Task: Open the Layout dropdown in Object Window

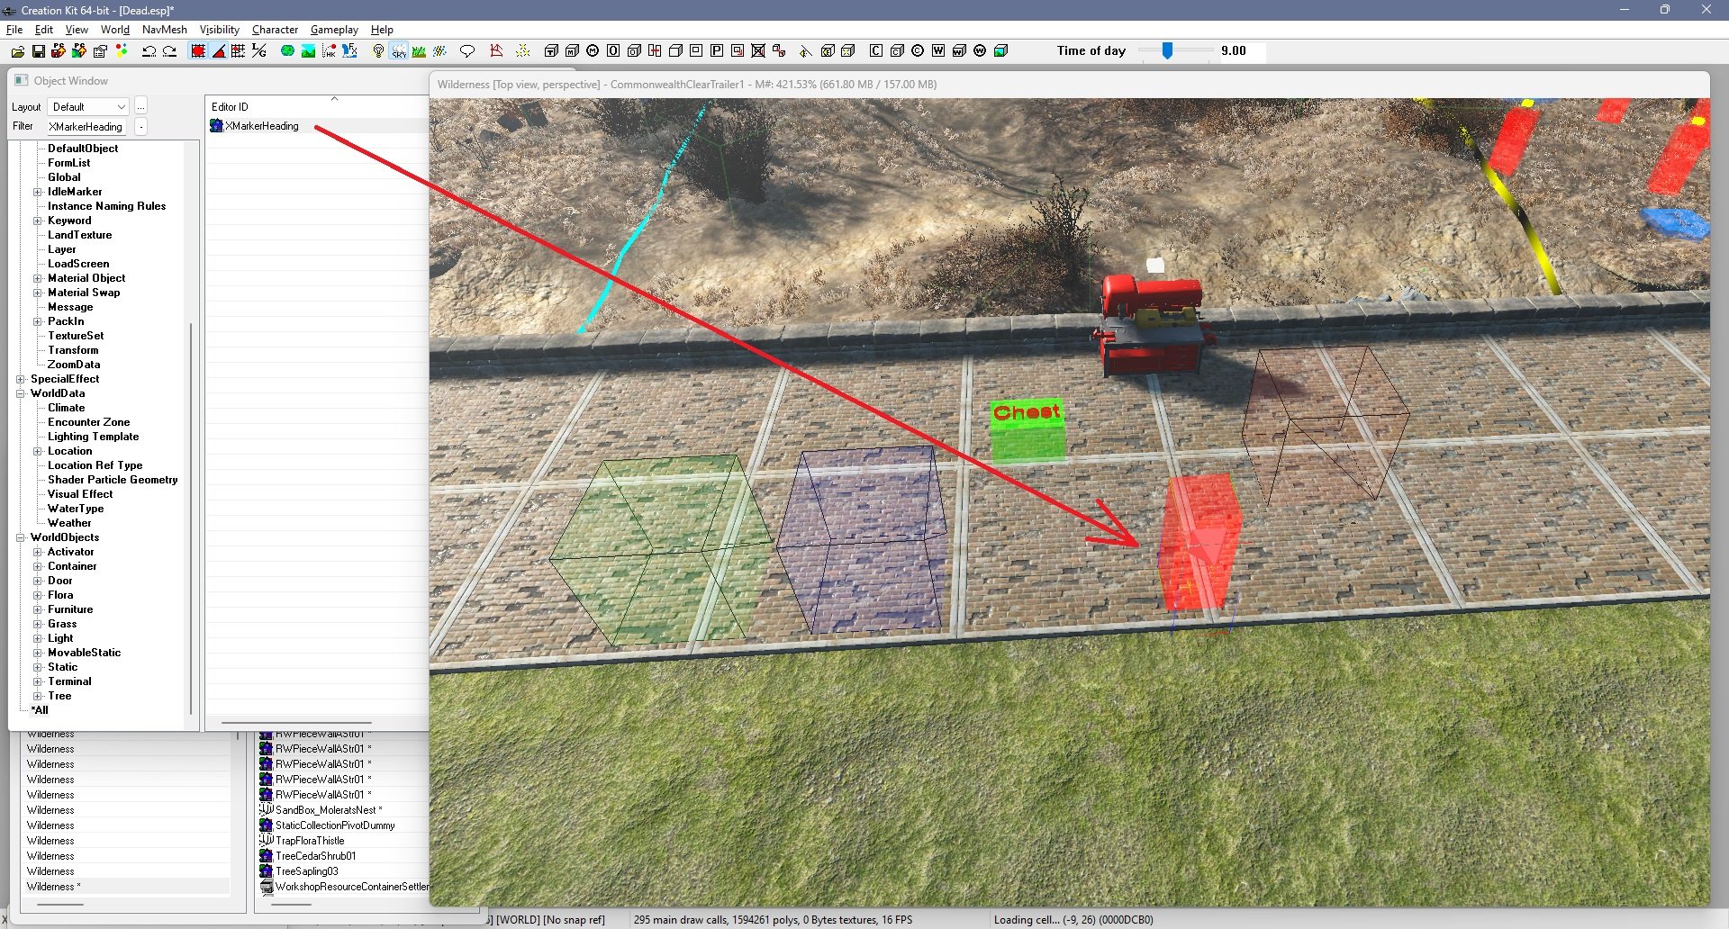Action: [88, 107]
